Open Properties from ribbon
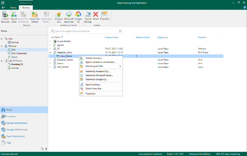The width and height of the screenshot is (247, 156). click(x=105, y=16)
